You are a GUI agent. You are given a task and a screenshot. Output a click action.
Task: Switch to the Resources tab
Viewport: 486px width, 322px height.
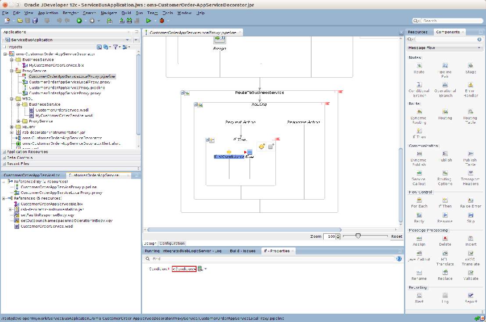(x=418, y=32)
